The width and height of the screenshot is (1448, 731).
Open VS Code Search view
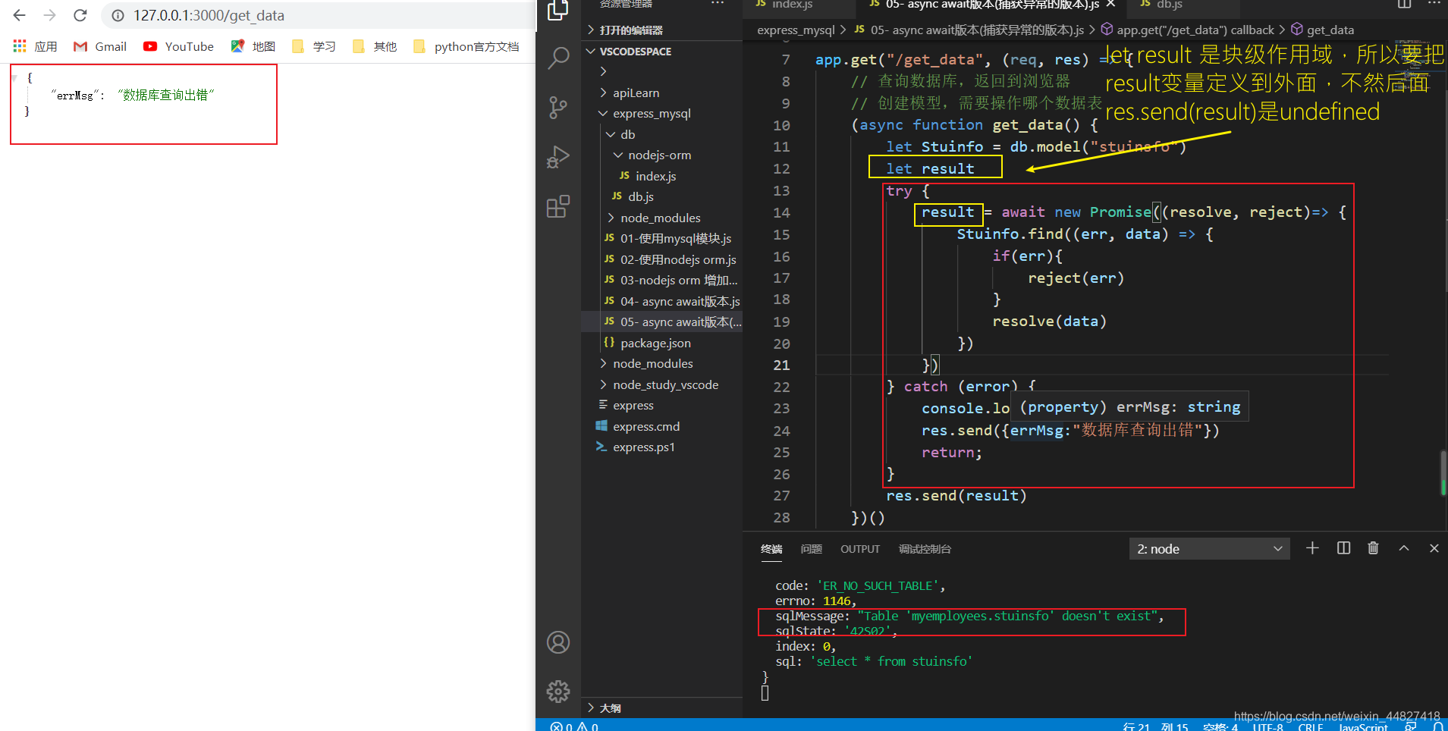[558, 58]
